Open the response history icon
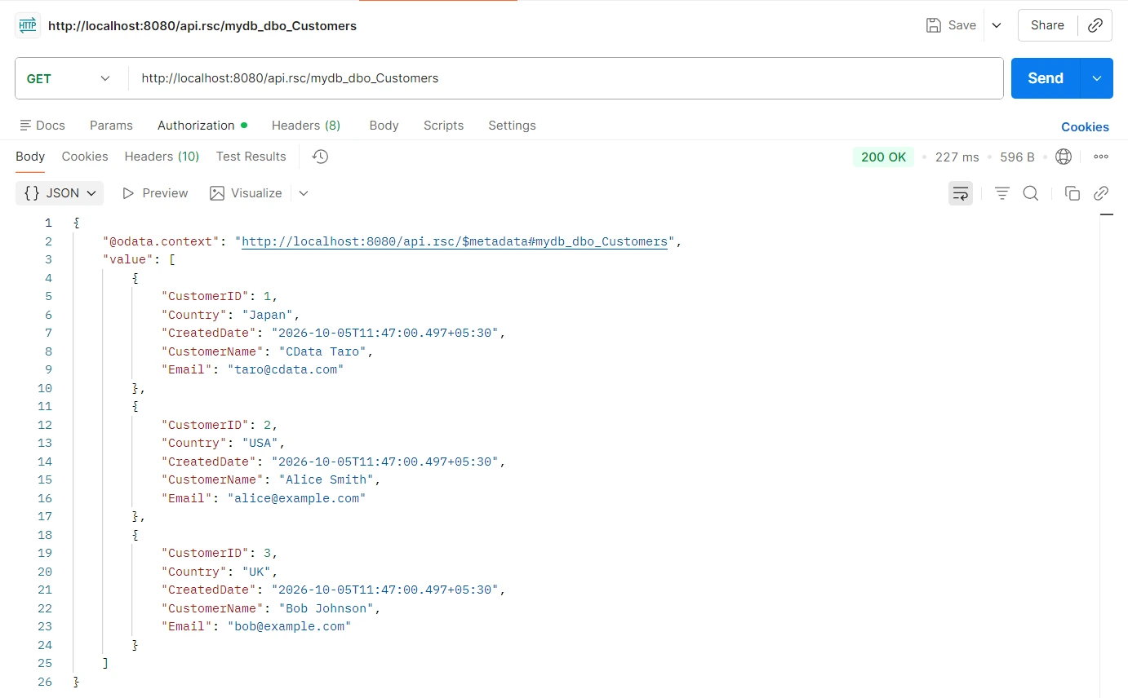 coord(320,157)
